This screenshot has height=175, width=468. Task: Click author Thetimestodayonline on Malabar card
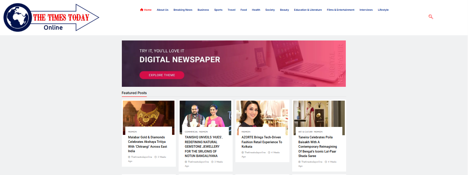[141, 157]
